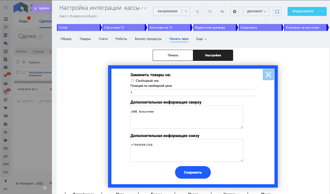Viewport: 330px width, 194px height.
Task: Open the calendar icon in sidebar
Action: (x=6, y=51)
